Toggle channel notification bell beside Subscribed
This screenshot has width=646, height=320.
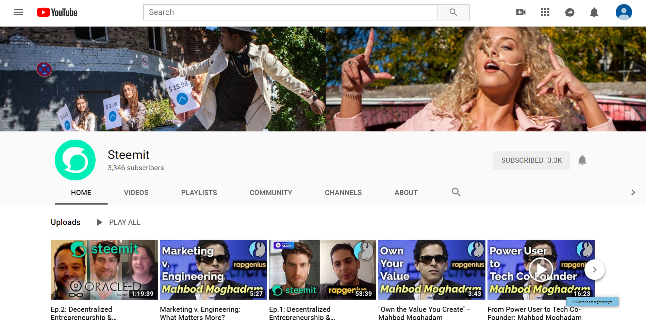pyautogui.click(x=582, y=160)
